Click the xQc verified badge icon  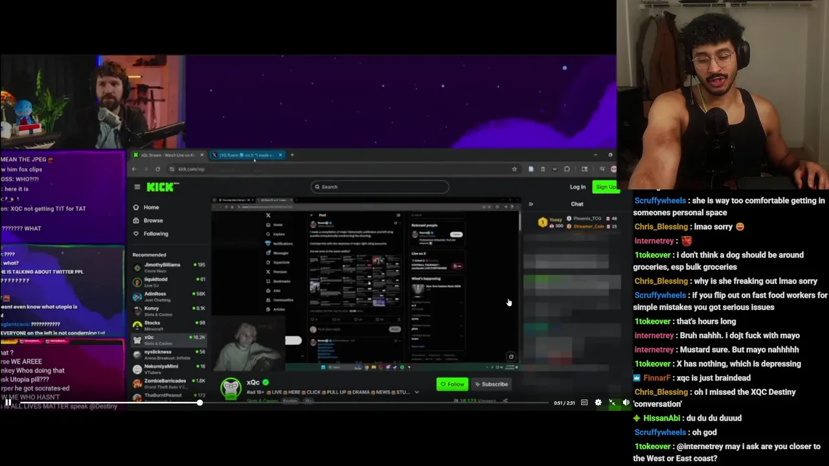tap(266, 383)
